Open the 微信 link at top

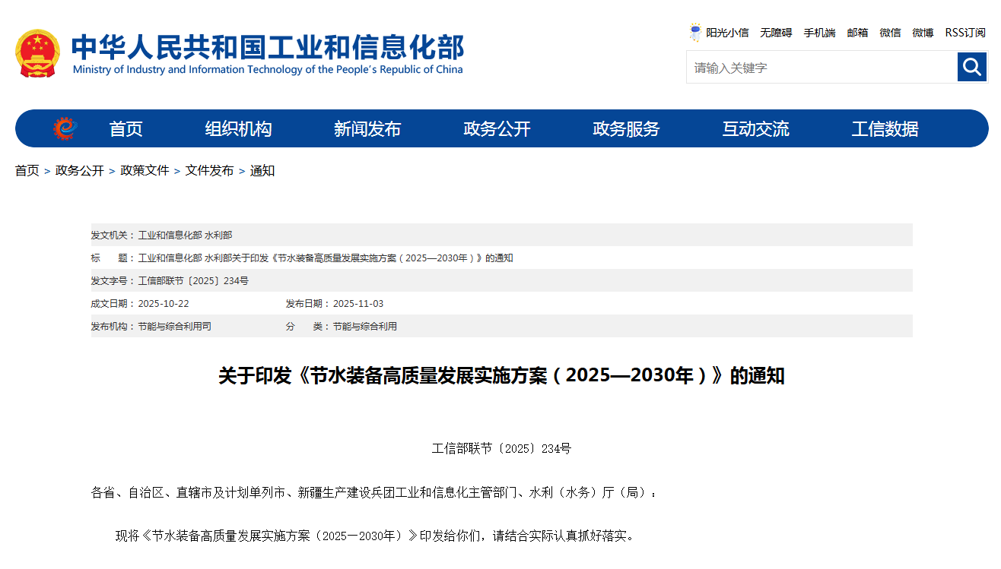(890, 33)
